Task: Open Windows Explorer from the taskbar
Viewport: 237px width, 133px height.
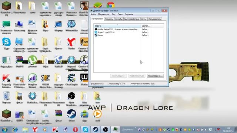Action: 25,130
